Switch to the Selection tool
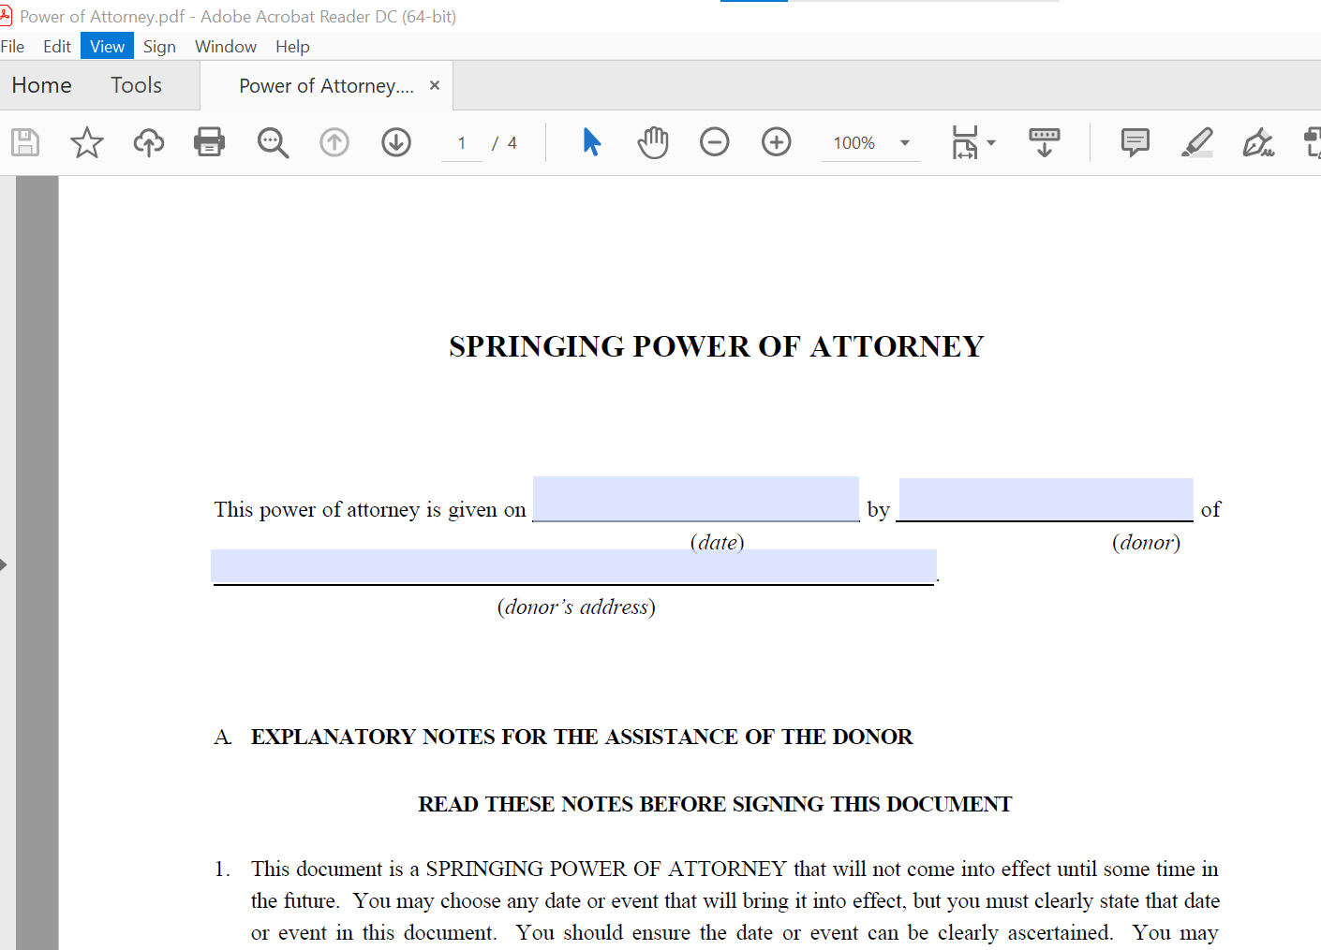The image size is (1321, 950). point(591,142)
